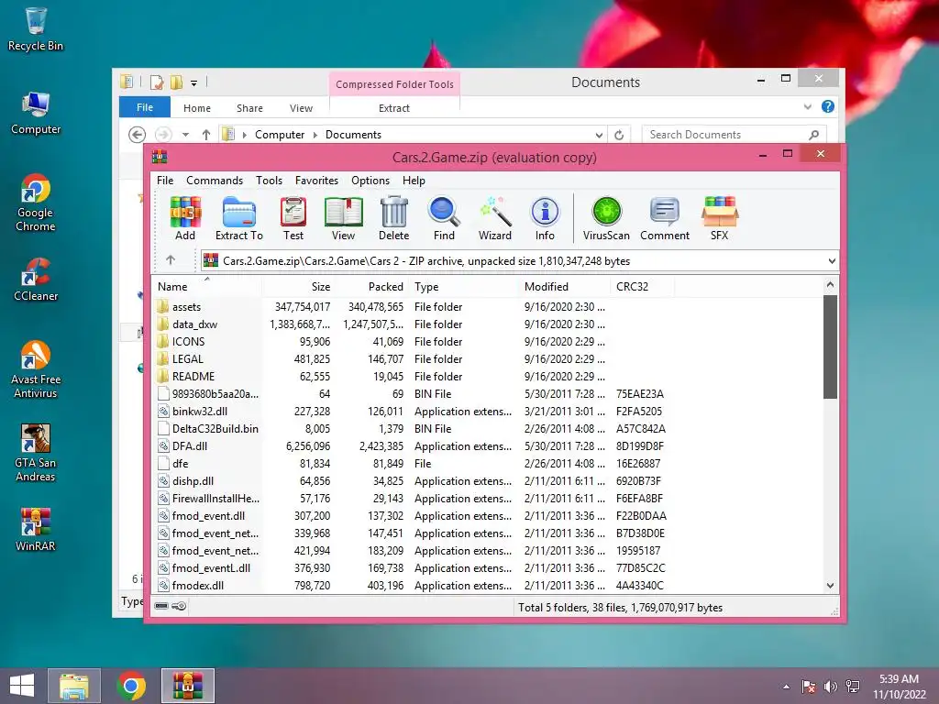Open the Commands menu
The image size is (939, 704).
[215, 181]
